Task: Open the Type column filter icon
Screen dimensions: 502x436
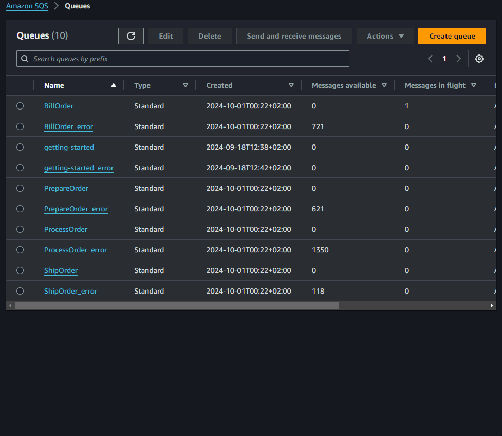Action: click(x=185, y=85)
